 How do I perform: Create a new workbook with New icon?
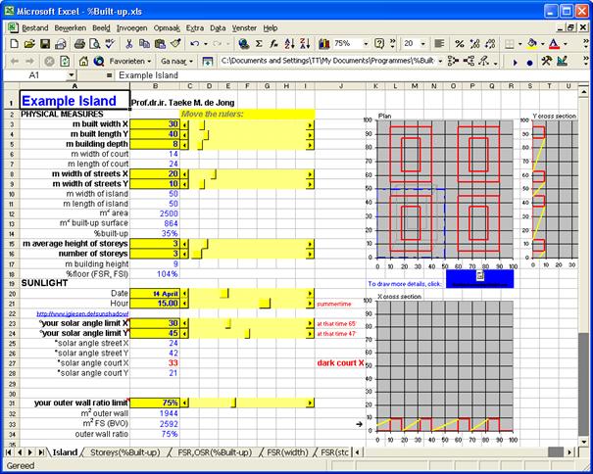coord(14,44)
